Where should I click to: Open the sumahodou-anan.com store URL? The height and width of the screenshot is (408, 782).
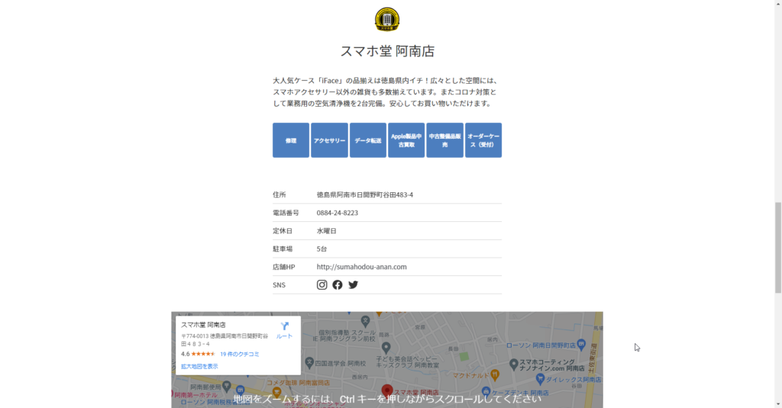tap(361, 267)
